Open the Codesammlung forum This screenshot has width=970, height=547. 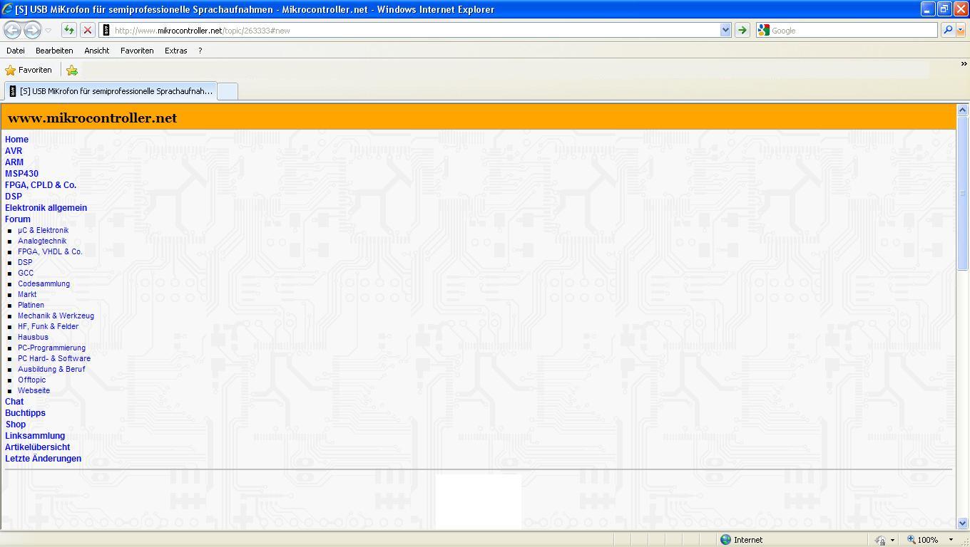44,283
